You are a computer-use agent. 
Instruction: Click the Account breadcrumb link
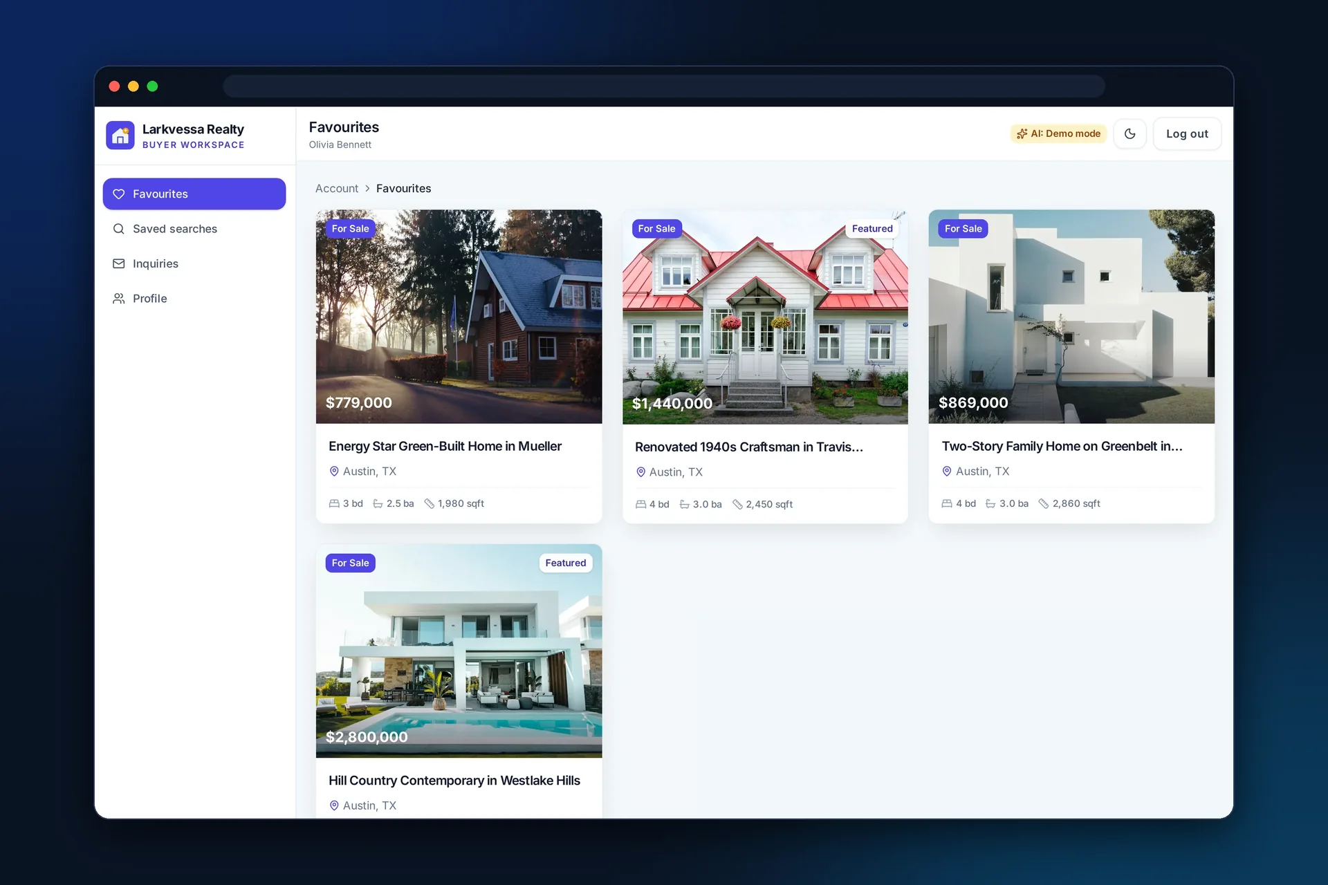pos(337,189)
